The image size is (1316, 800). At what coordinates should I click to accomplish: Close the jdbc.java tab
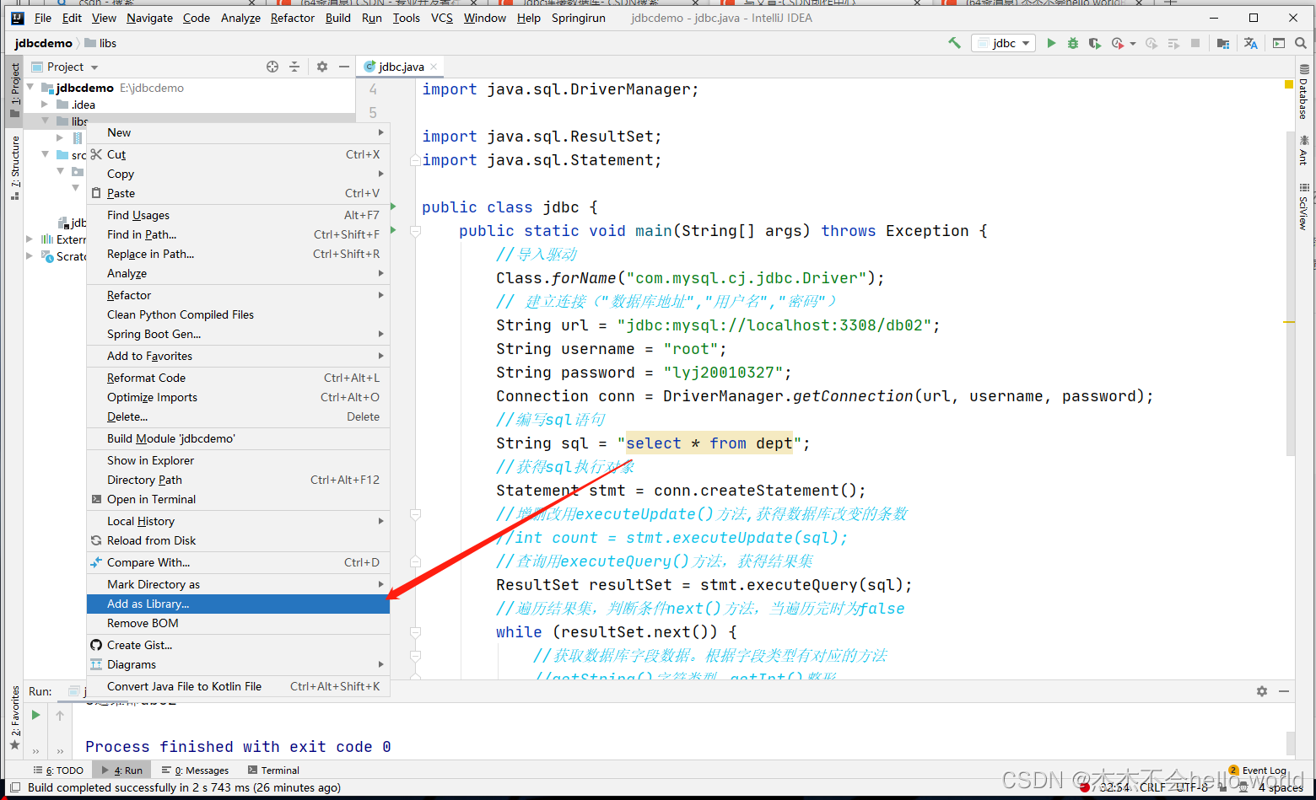click(x=434, y=67)
